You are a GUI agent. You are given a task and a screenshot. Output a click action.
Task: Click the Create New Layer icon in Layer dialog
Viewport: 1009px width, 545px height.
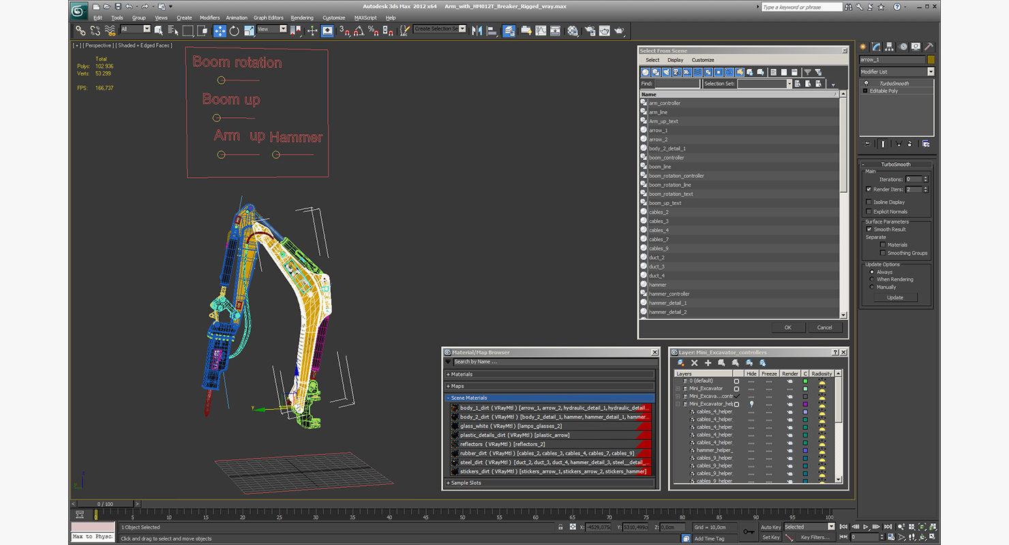point(680,363)
